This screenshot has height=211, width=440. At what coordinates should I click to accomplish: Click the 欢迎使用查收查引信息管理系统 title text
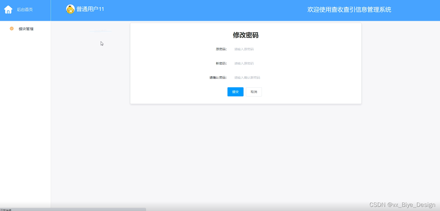click(349, 10)
